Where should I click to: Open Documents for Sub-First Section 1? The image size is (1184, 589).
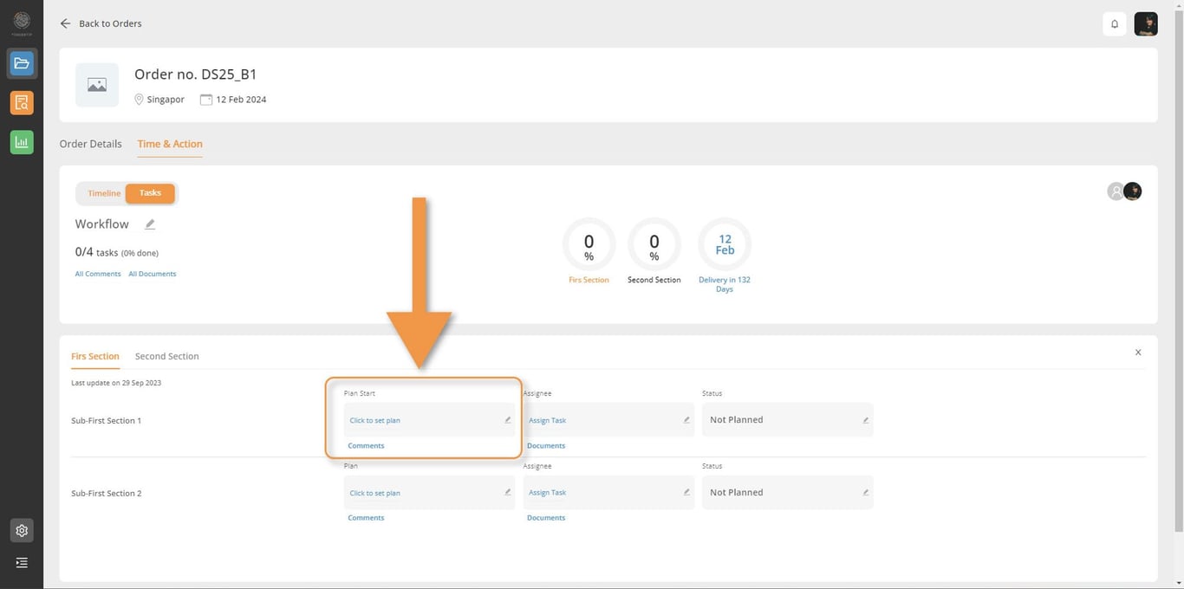[x=546, y=445]
